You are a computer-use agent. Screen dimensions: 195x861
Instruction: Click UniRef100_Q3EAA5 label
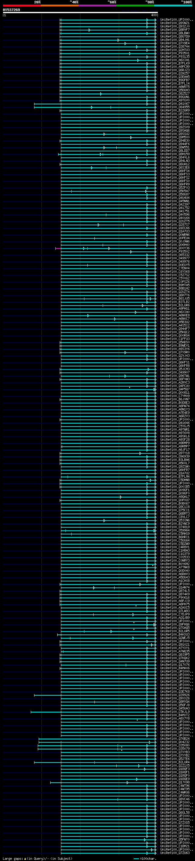tap(175, 77)
